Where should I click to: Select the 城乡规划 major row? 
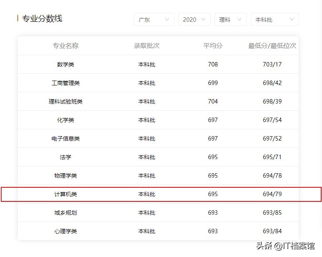click(x=65, y=213)
